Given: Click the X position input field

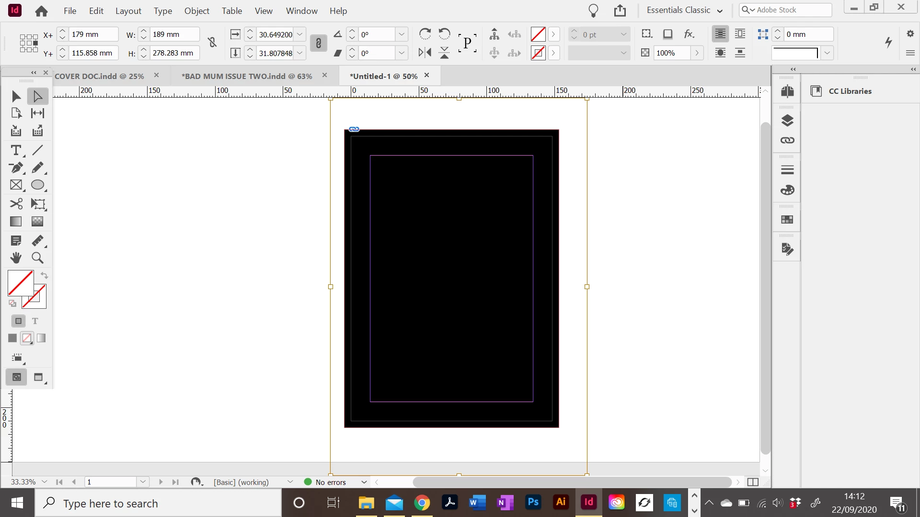Looking at the screenshot, I should [92, 34].
